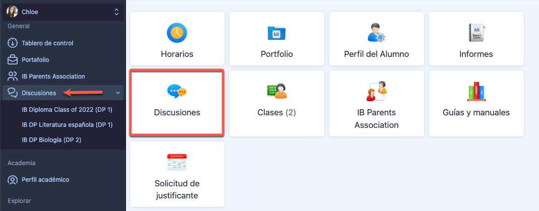Click the Clases (2) tile label
Screen dimensions: 539x211
(276, 113)
